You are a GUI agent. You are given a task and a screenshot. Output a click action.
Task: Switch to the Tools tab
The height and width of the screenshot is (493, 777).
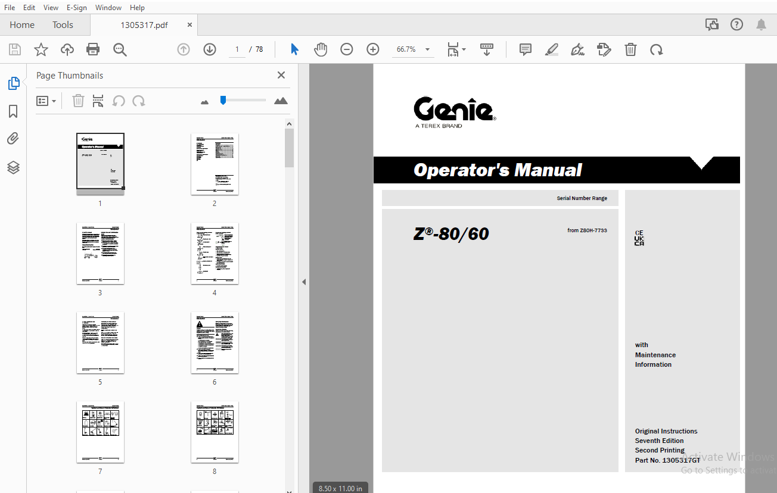pos(63,24)
